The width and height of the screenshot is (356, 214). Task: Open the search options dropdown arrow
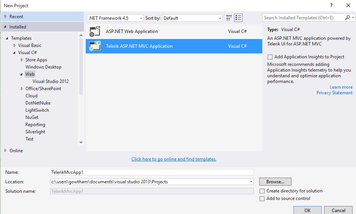click(353, 18)
